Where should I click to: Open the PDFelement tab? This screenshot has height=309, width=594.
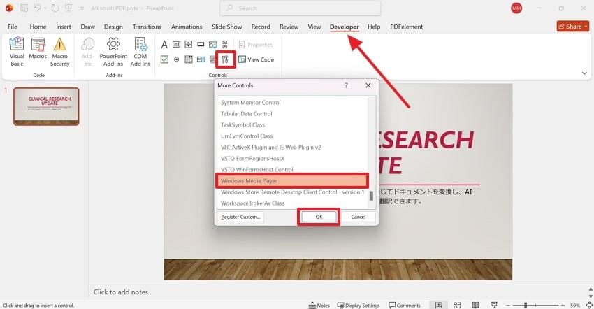pyautogui.click(x=407, y=27)
